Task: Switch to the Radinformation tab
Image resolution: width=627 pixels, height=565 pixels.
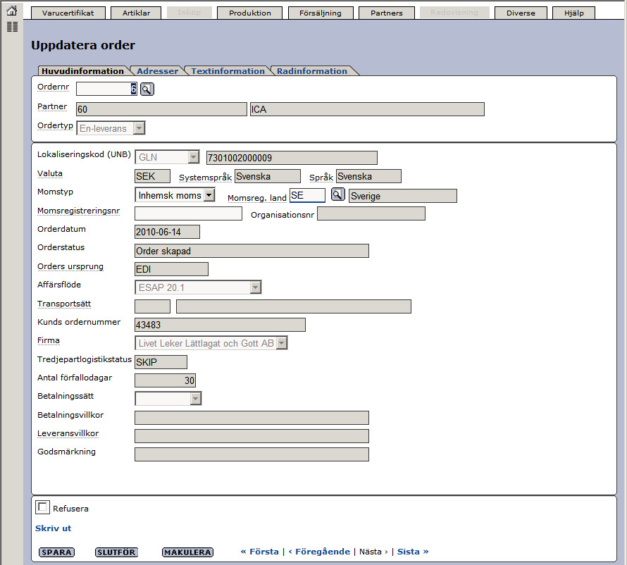Action: click(x=312, y=70)
